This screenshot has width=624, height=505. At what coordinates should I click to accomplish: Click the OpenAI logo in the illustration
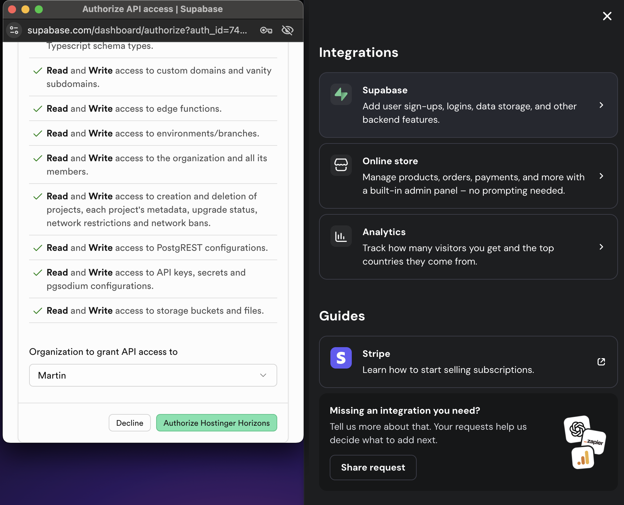[577, 429]
